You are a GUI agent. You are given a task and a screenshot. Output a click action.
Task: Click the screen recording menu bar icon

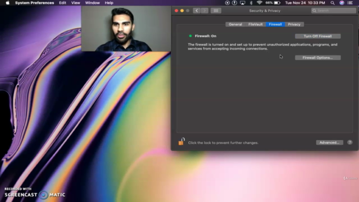coord(227,3)
